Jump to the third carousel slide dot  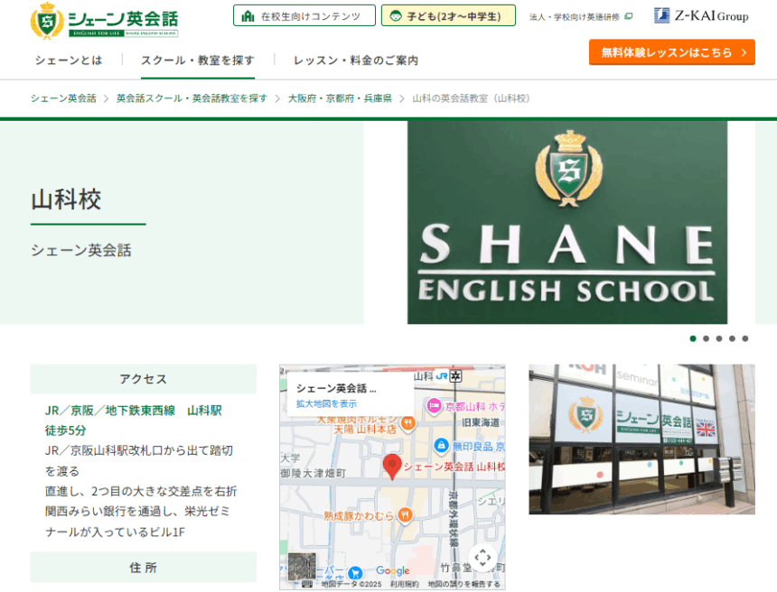click(x=719, y=338)
